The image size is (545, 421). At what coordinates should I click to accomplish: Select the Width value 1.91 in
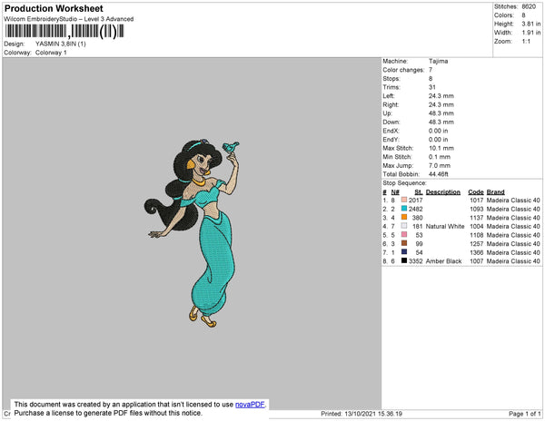click(531, 33)
